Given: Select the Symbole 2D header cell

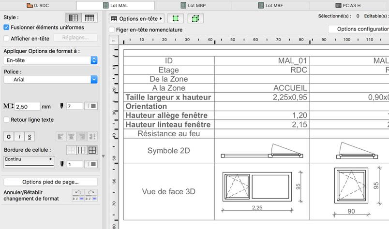Looking at the screenshot, I should pos(169,151).
